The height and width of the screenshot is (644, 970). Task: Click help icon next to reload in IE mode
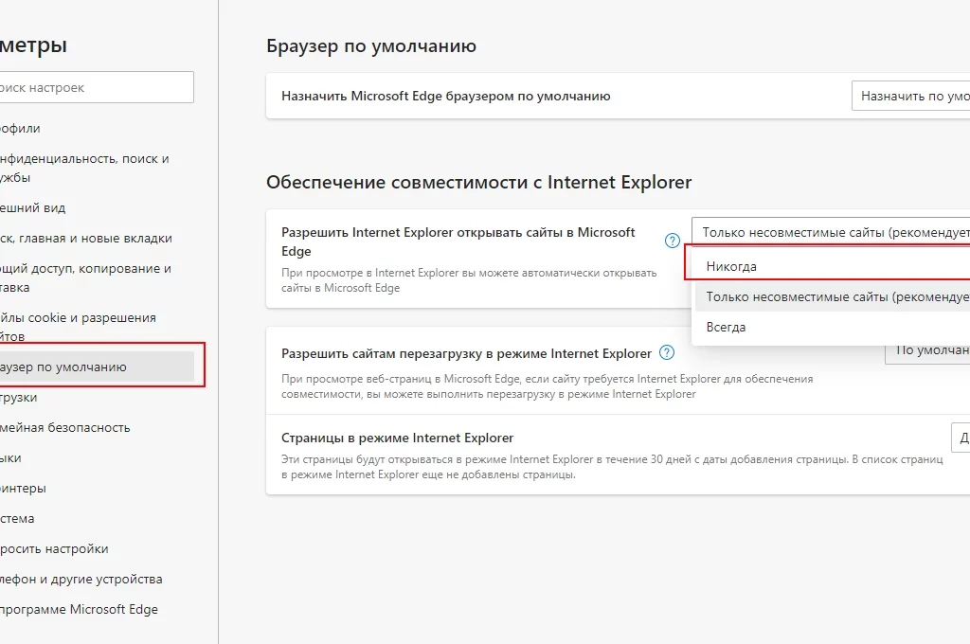point(667,352)
